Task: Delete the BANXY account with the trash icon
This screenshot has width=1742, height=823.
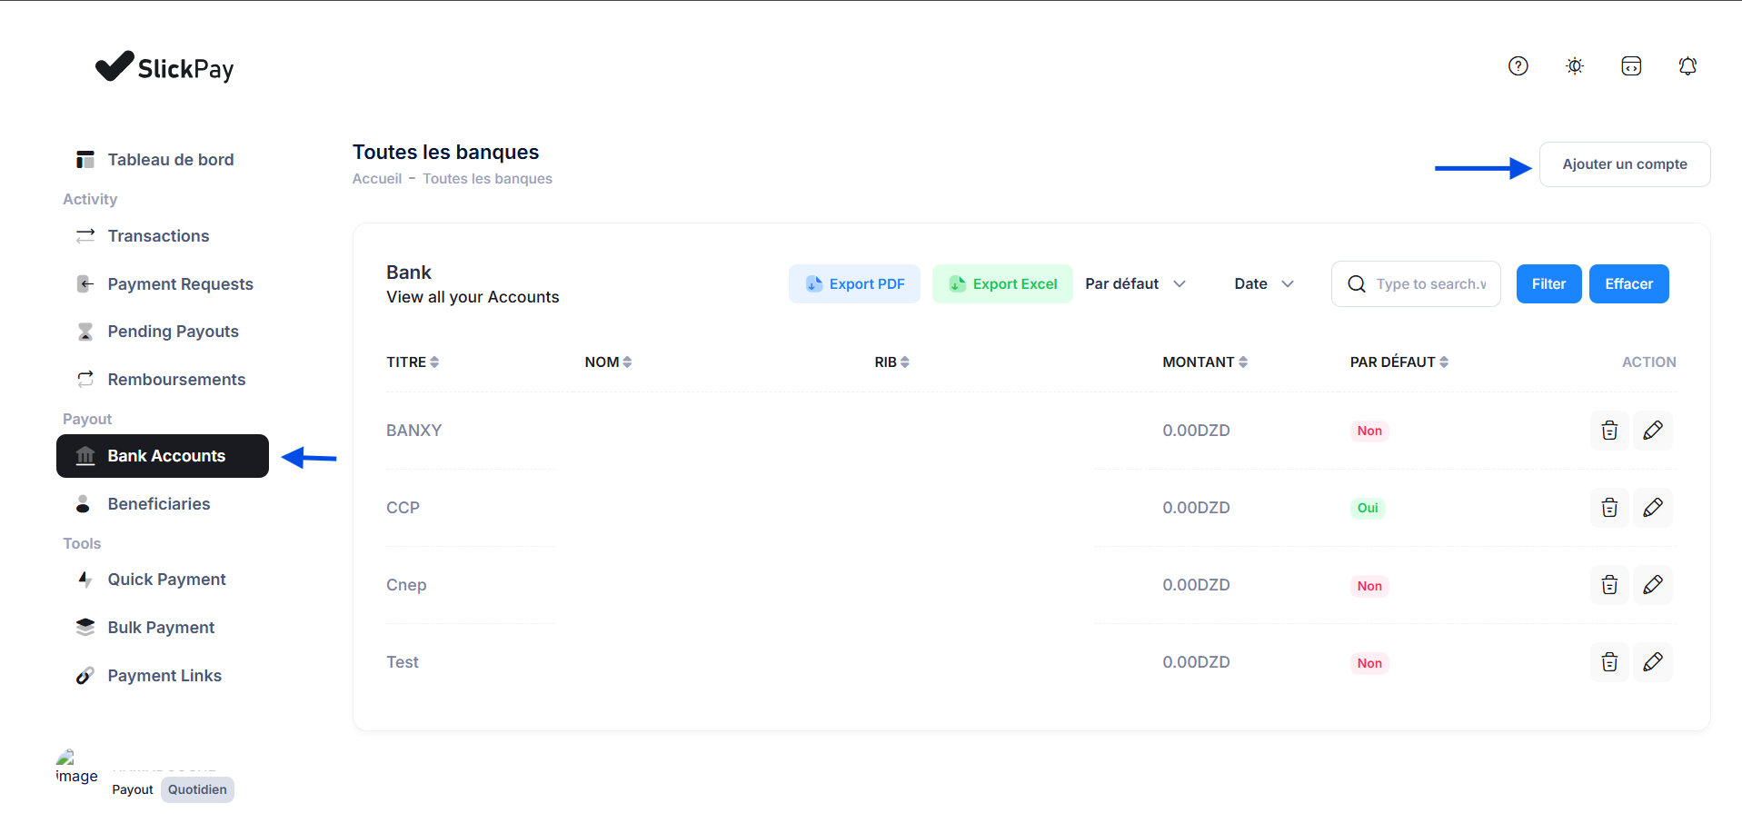Action: tap(1608, 430)
